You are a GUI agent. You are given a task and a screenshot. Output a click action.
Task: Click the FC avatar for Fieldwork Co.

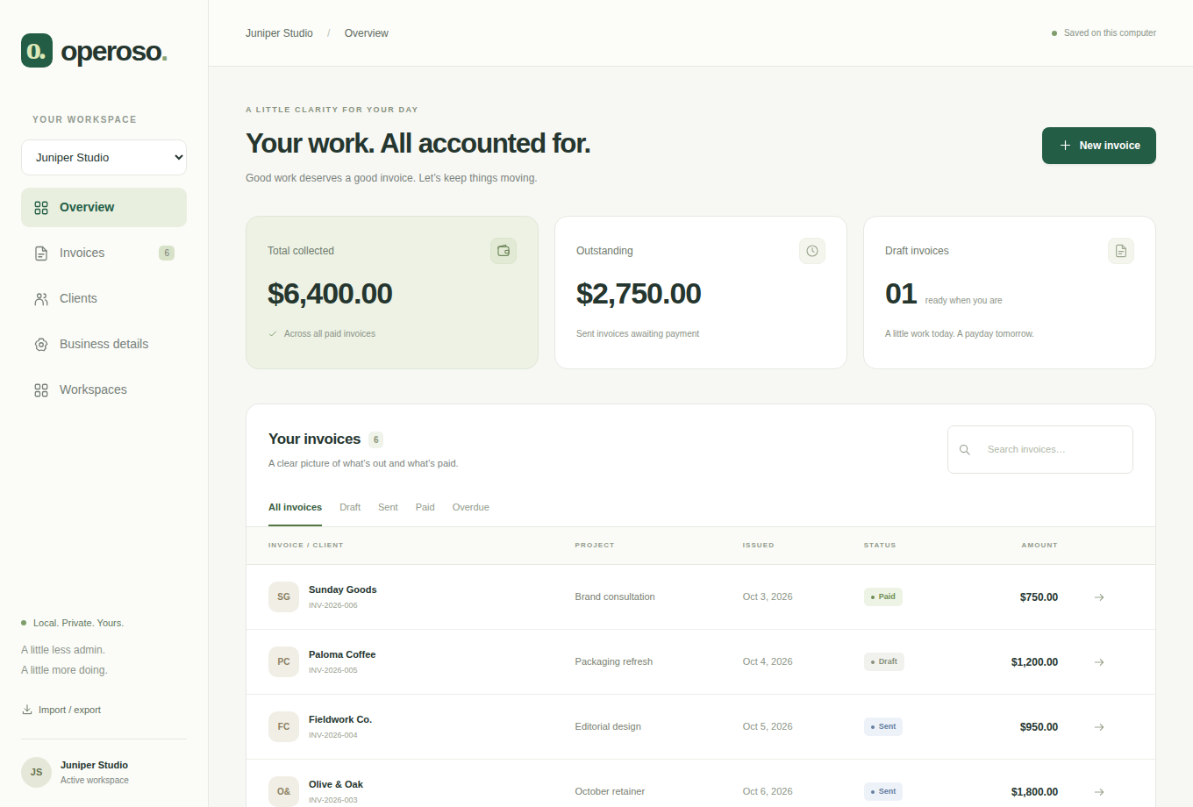pos(283,726)
